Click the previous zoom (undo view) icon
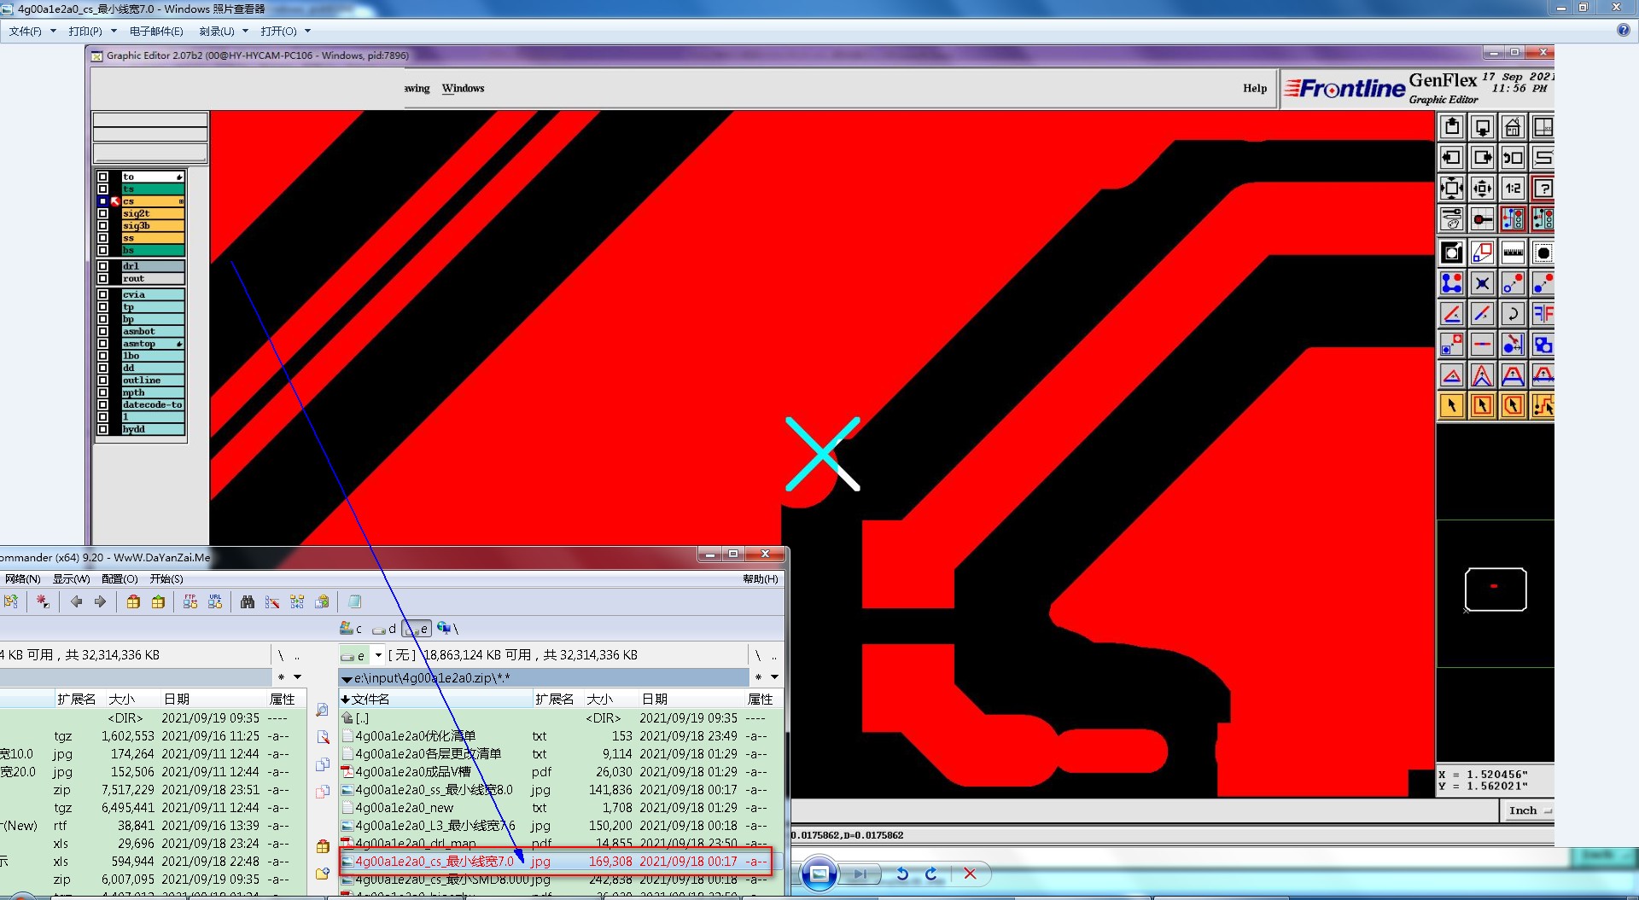1639x900 pixels. pos(1513,158)
